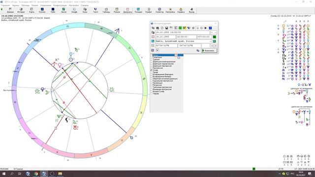Click the green square button beside timezone field

click(215, 37)
